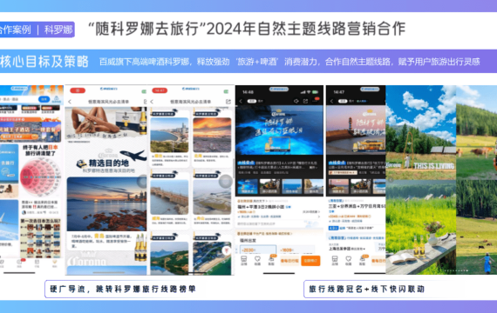Select first blue thumbnail under 14:48 phone video
Screen dimensions: 497x313
click(248, 186)
